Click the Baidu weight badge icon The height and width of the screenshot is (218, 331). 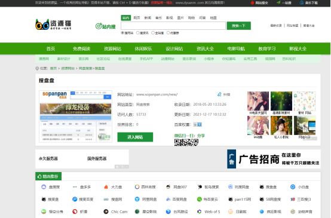198,124
